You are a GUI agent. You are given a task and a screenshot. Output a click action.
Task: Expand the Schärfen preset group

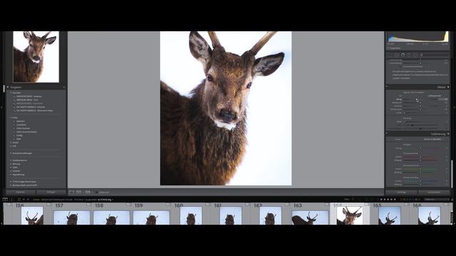click(x=11, y=171)
